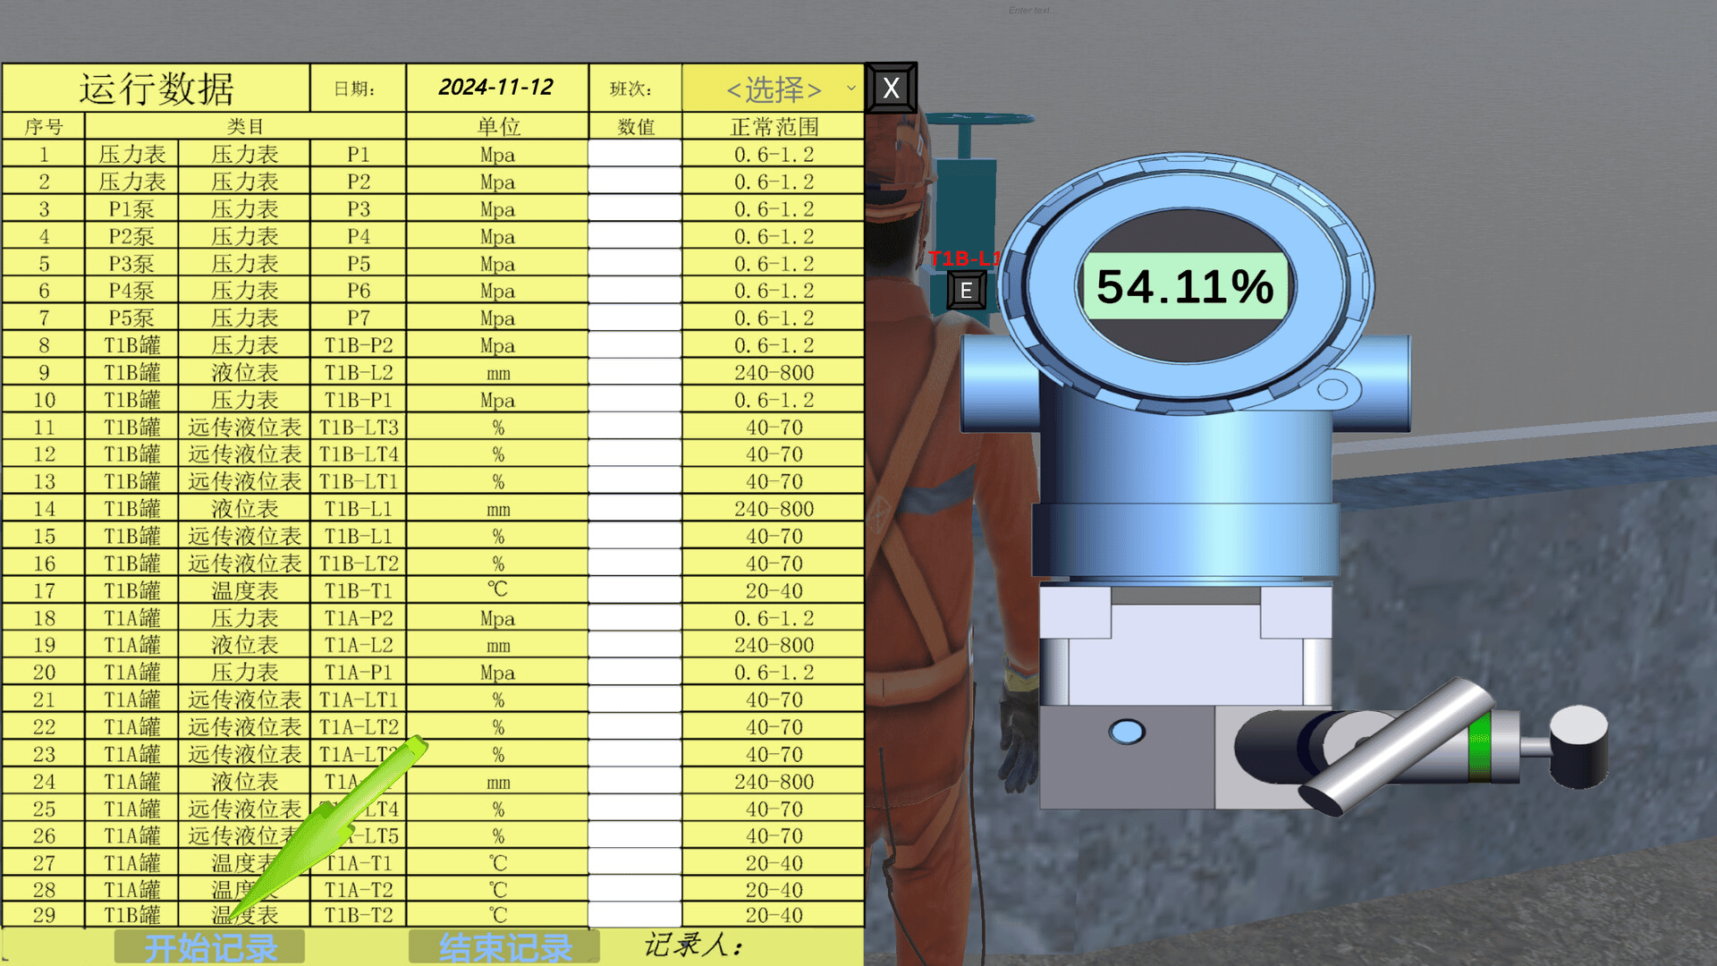Screen dimensions: 1717x966
Task: Select value cell for T1B-T1 temperature row
Action: pyautogui.click(x=635, y=590)
